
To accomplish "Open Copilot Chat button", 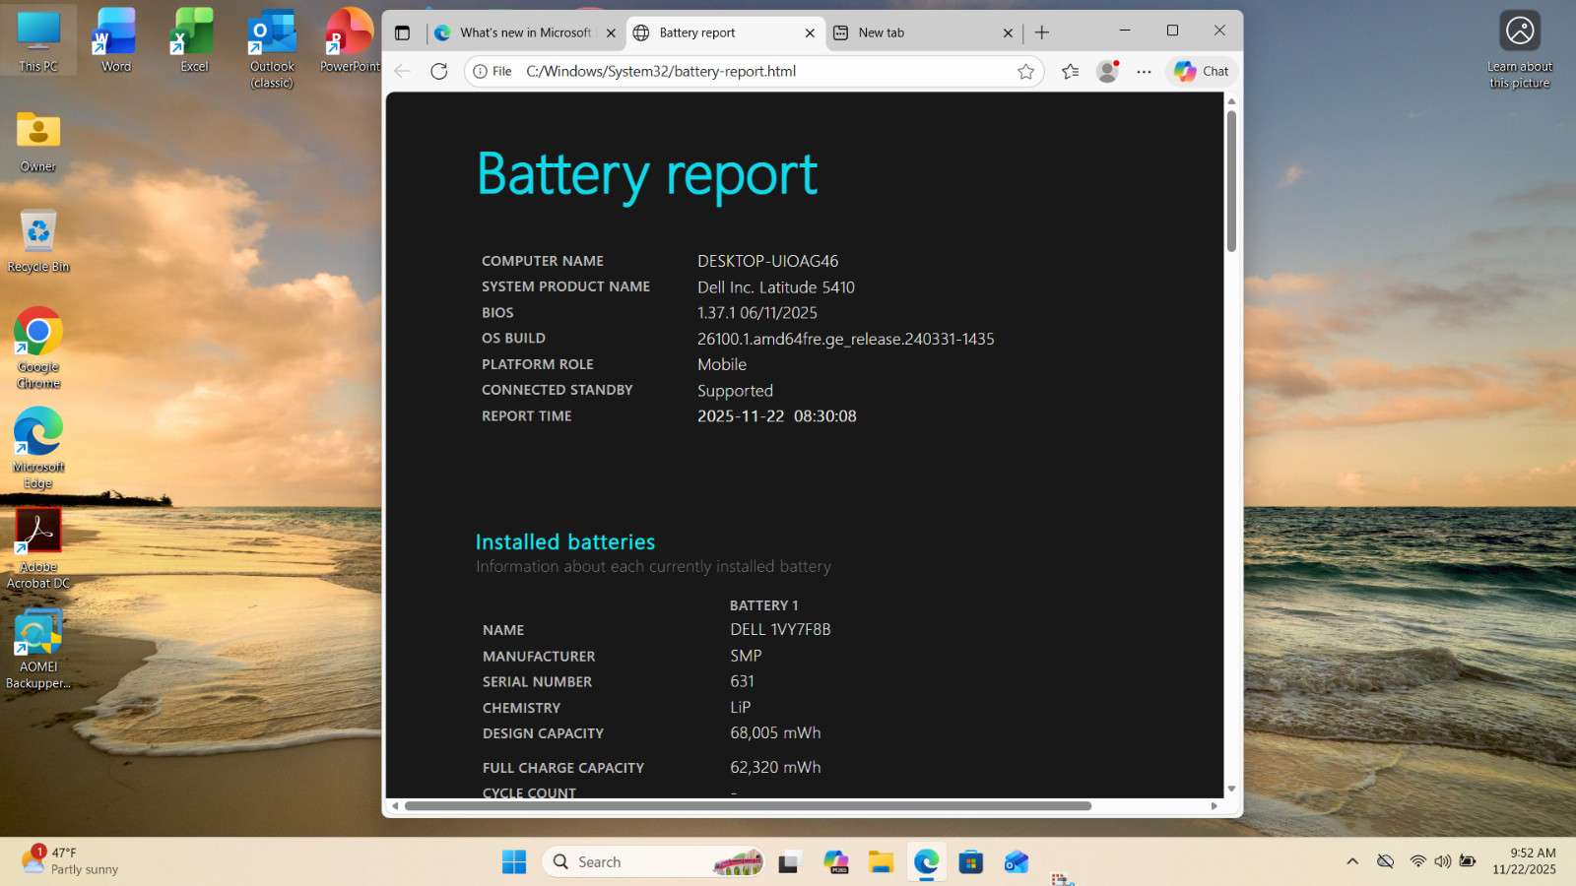I will [x=1201, y=71].
